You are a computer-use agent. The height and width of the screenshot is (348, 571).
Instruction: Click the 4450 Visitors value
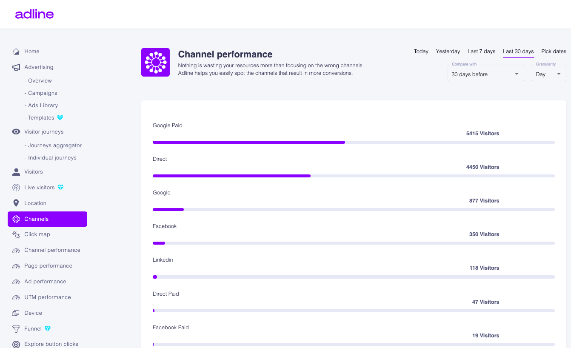tap(482, 167)
